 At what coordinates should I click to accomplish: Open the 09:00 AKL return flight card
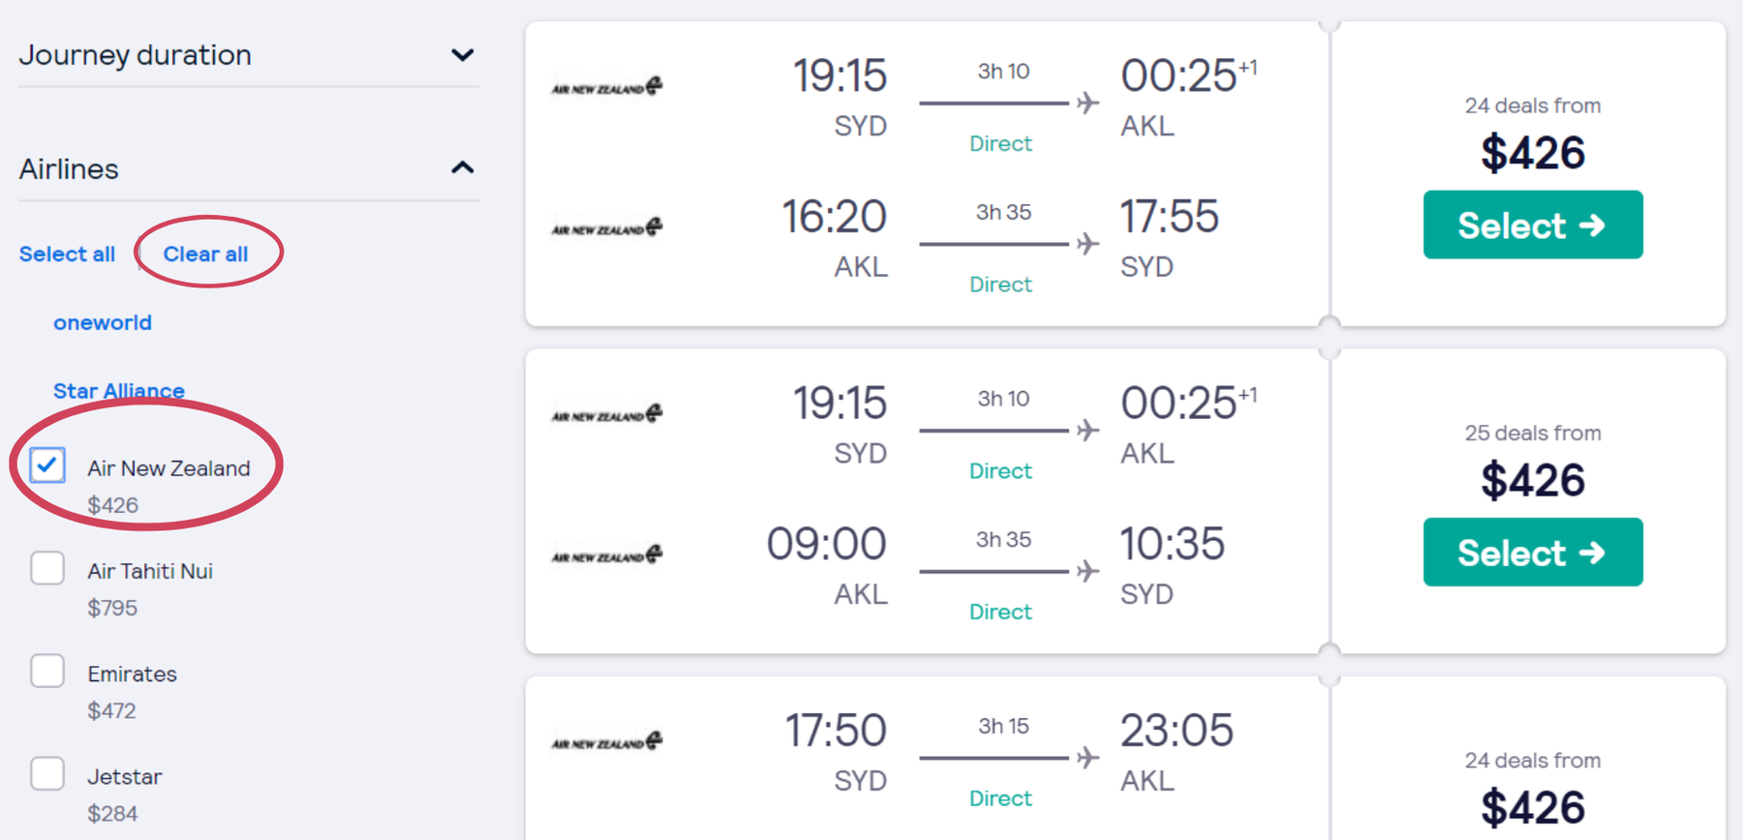point(928,501)
